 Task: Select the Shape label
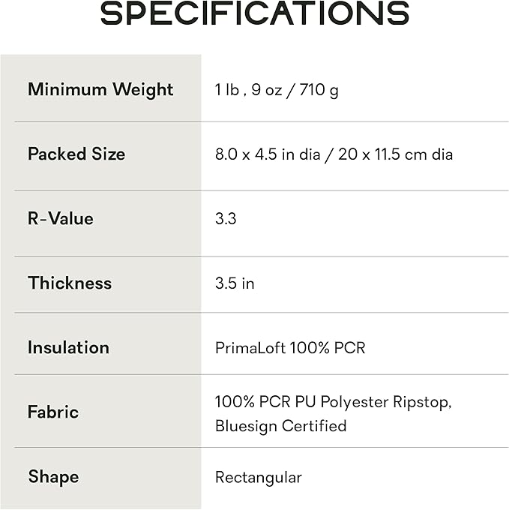(x=53, y=477)
